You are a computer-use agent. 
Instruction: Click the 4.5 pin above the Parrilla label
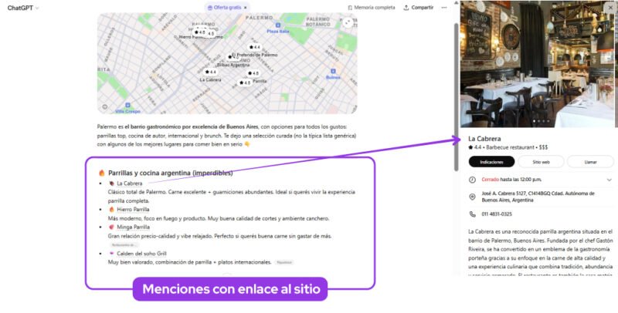(253, 73)
